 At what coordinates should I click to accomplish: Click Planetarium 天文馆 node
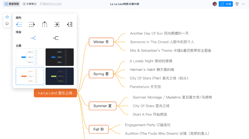coord(145,87)
